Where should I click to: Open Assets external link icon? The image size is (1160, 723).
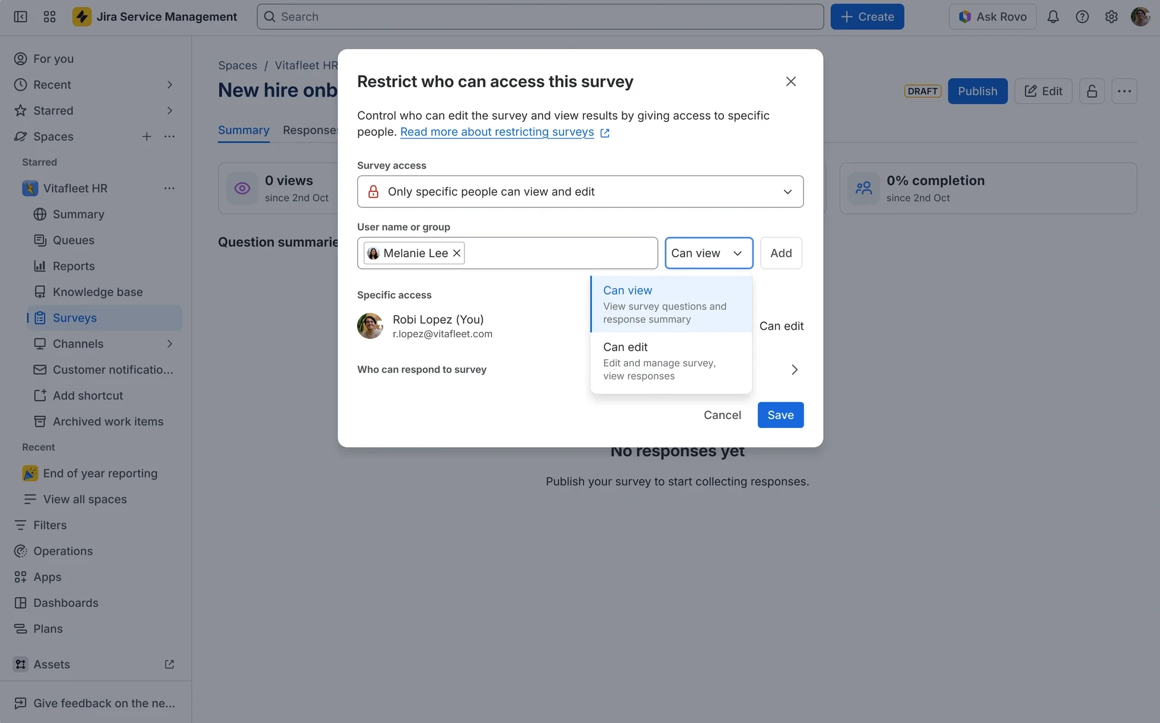(169, 664)
